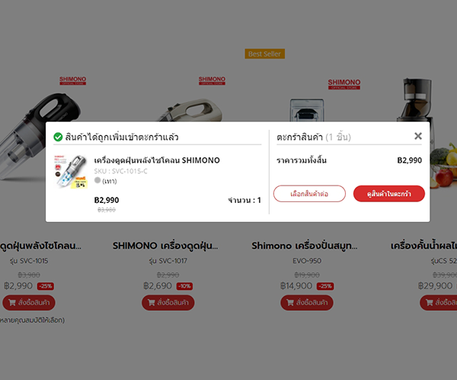
Task: Open 'Shimono เครื่องปั่นสมูท...' product title
Action: (x=305, y=246)
